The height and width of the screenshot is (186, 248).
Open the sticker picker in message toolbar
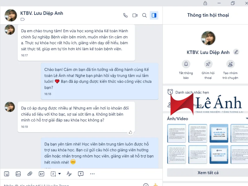click(x=7, y=174)
